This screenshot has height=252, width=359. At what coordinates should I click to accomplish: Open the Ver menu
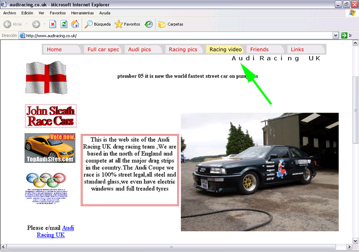pos(41,13)
